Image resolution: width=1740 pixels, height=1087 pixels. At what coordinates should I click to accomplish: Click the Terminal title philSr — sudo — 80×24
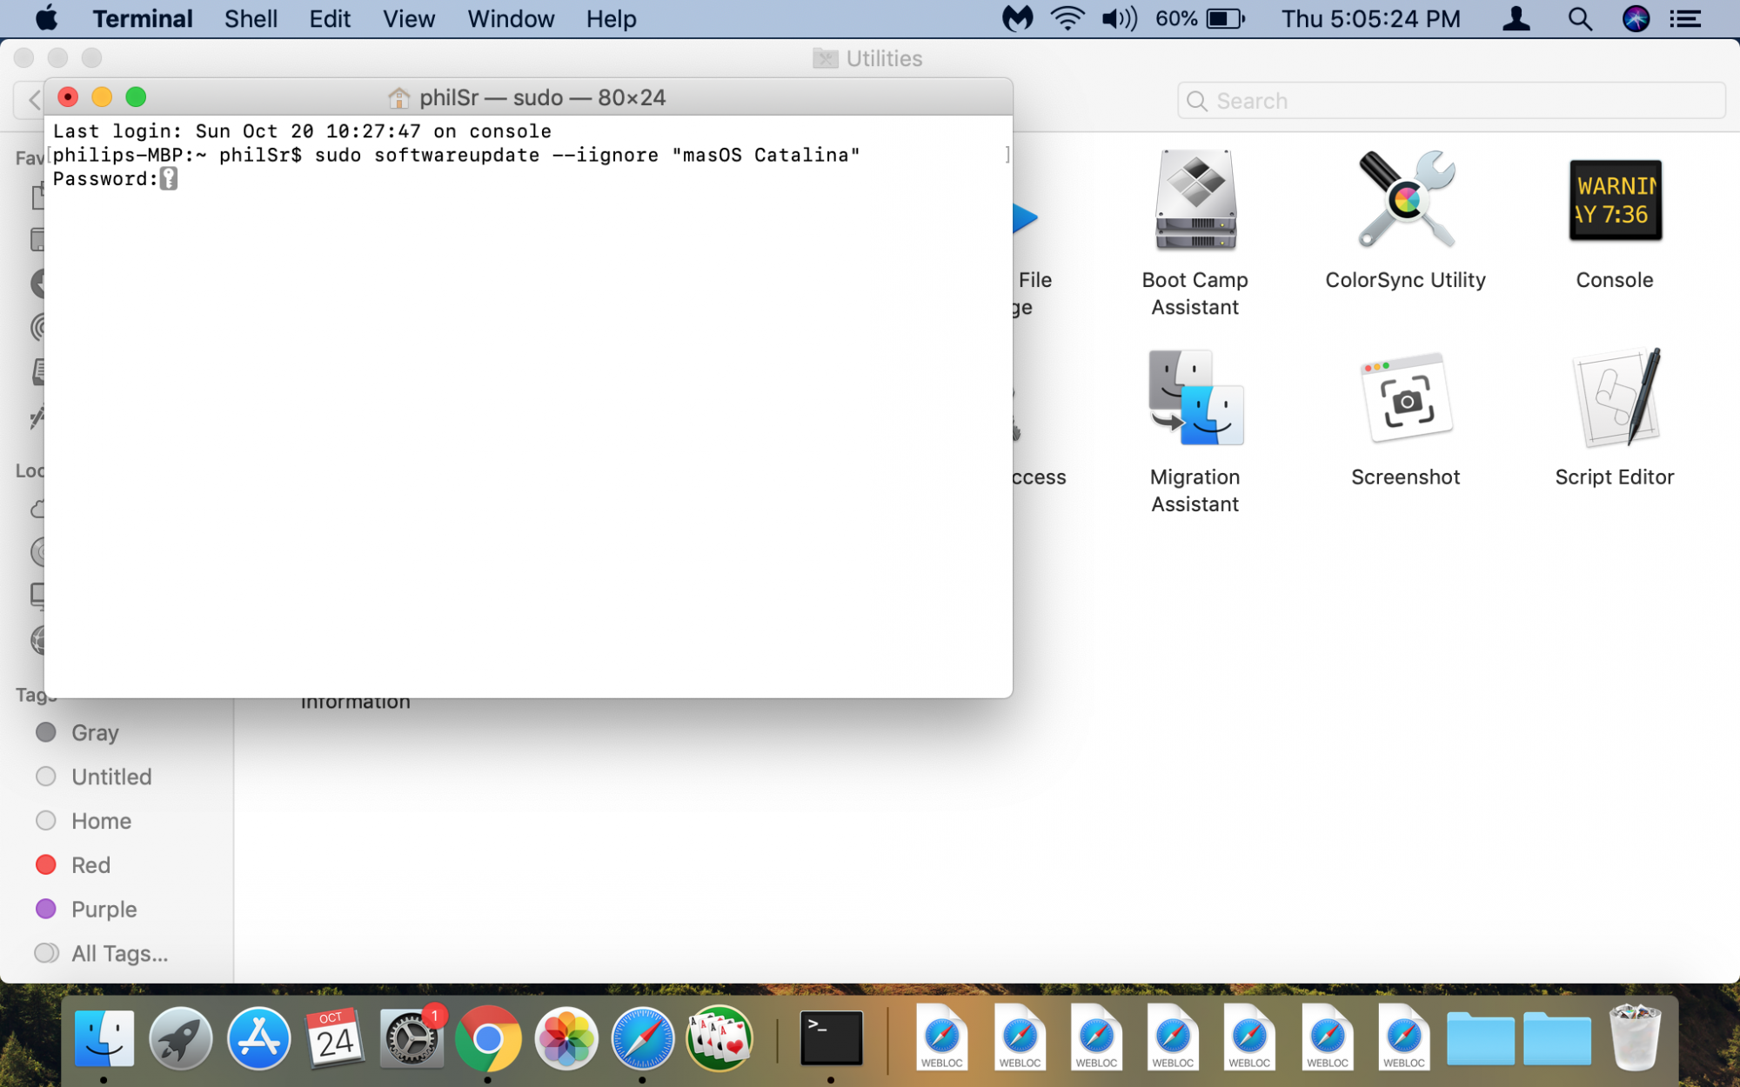[543, 97]
